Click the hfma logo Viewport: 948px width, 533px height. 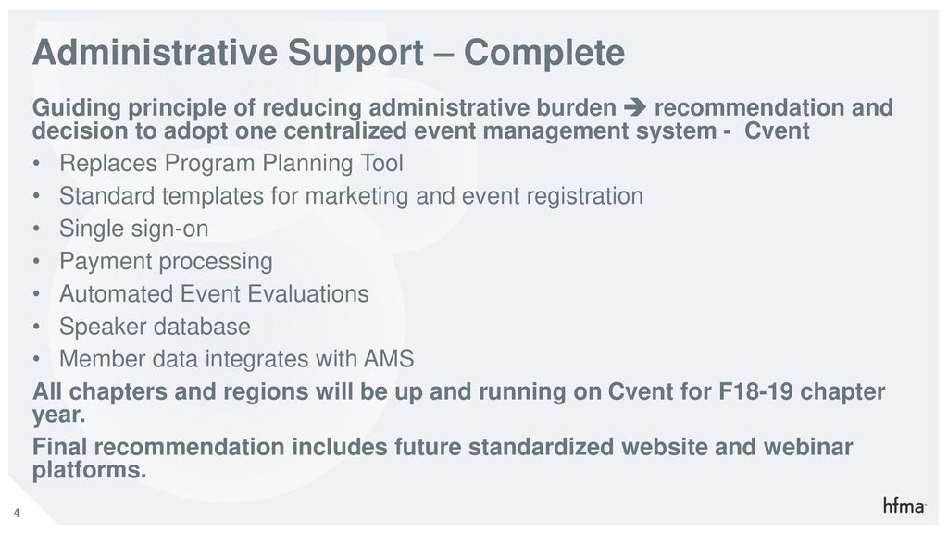pos(904,505)
